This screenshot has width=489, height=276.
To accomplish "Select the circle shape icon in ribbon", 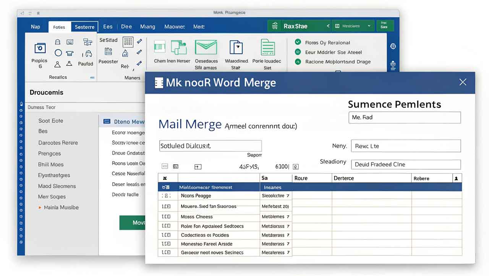I will (x=58, y=53).
